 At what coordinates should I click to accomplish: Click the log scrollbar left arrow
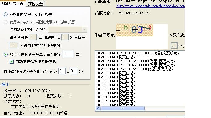pyautogui.click(x=98, y=108)
